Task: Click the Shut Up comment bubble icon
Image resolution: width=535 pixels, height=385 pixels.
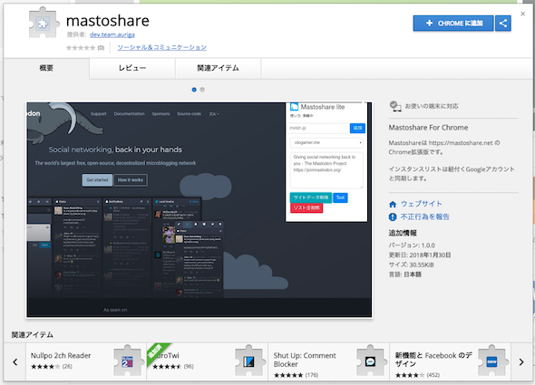Action: (x=370, y=361)
